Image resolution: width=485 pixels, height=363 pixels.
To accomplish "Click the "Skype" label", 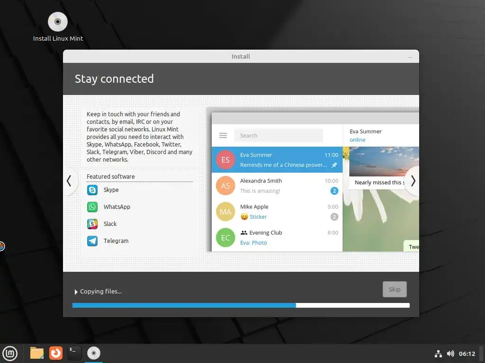I will point(111,190).
